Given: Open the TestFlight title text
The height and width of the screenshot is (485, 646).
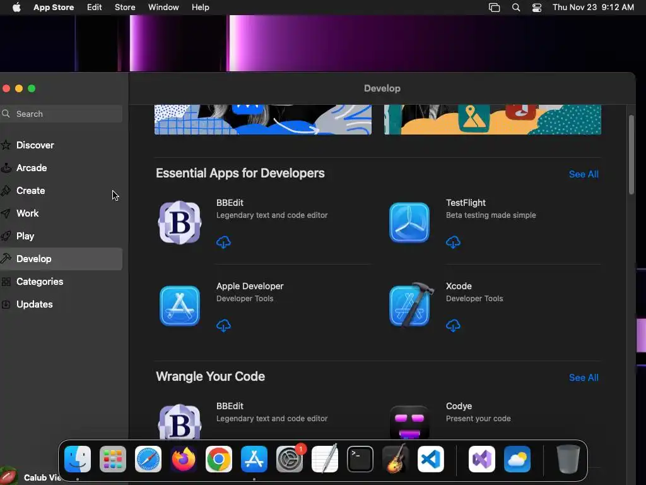Looking at the screenshot, I should point(466,203).
